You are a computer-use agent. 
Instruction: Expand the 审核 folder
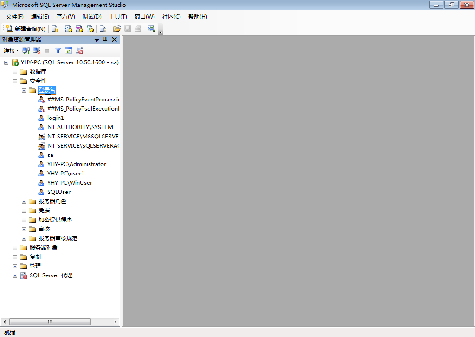(x=24, y=230)
